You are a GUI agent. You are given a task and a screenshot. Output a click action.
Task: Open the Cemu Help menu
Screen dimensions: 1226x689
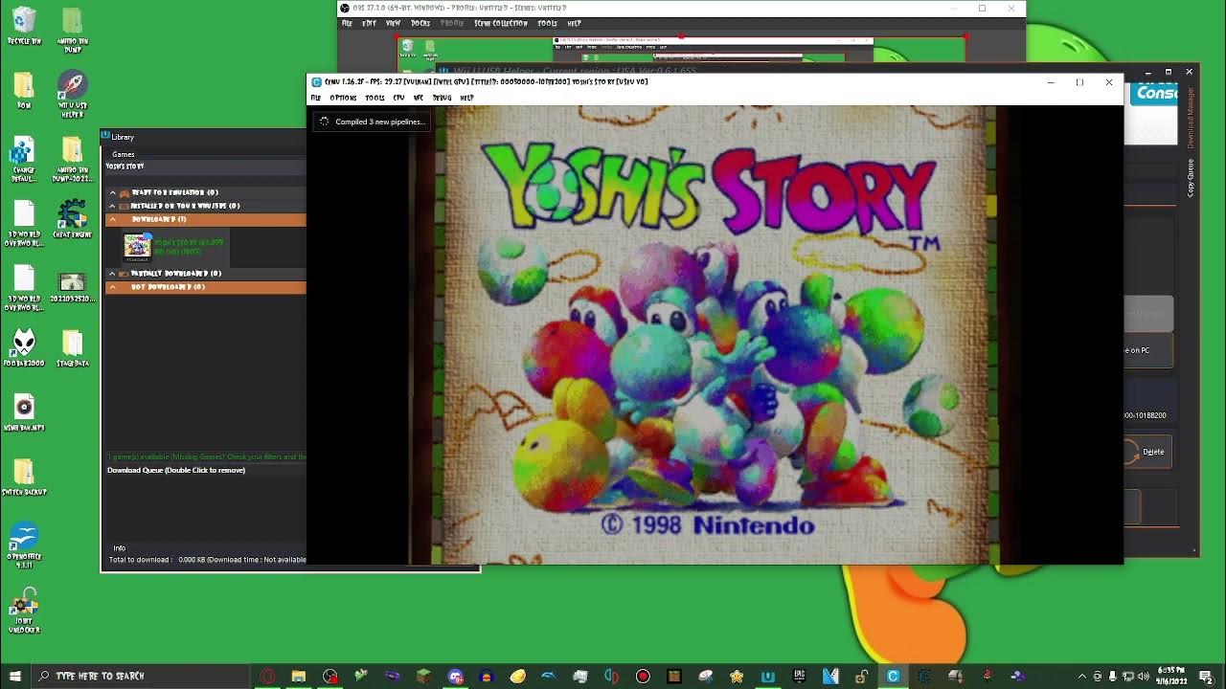(x=466, y=98)
